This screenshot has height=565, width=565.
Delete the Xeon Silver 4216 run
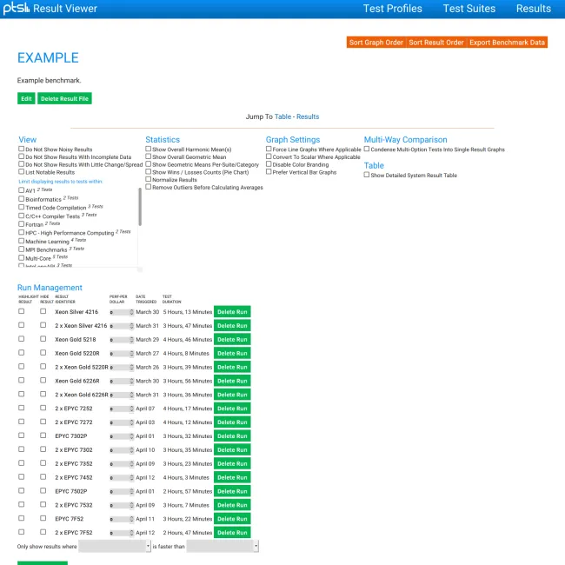232,312
